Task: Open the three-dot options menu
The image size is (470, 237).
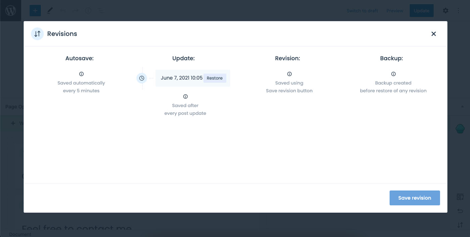Action: click(x=458, y=10)
